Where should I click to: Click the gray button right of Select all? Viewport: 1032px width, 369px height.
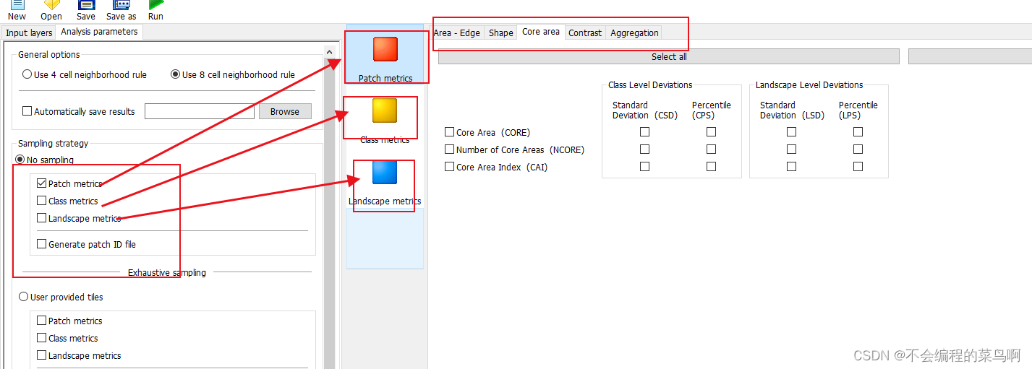point(970,56)
